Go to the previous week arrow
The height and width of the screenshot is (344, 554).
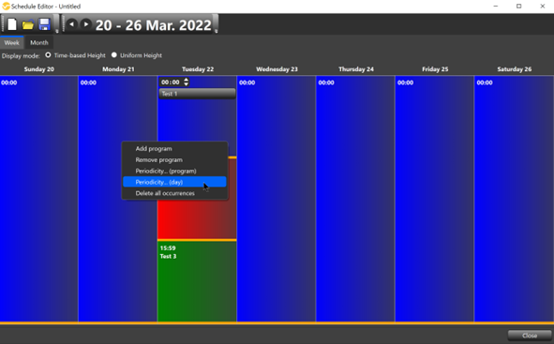72,24
